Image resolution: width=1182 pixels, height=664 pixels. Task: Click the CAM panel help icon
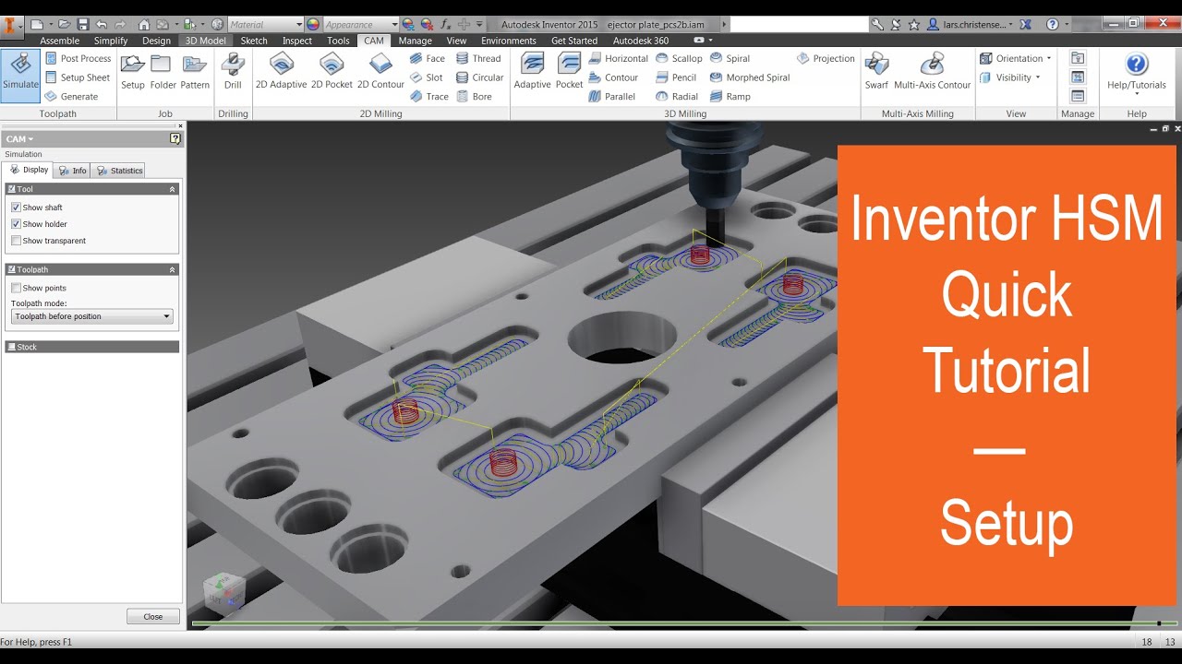click(x=175, y=138)
